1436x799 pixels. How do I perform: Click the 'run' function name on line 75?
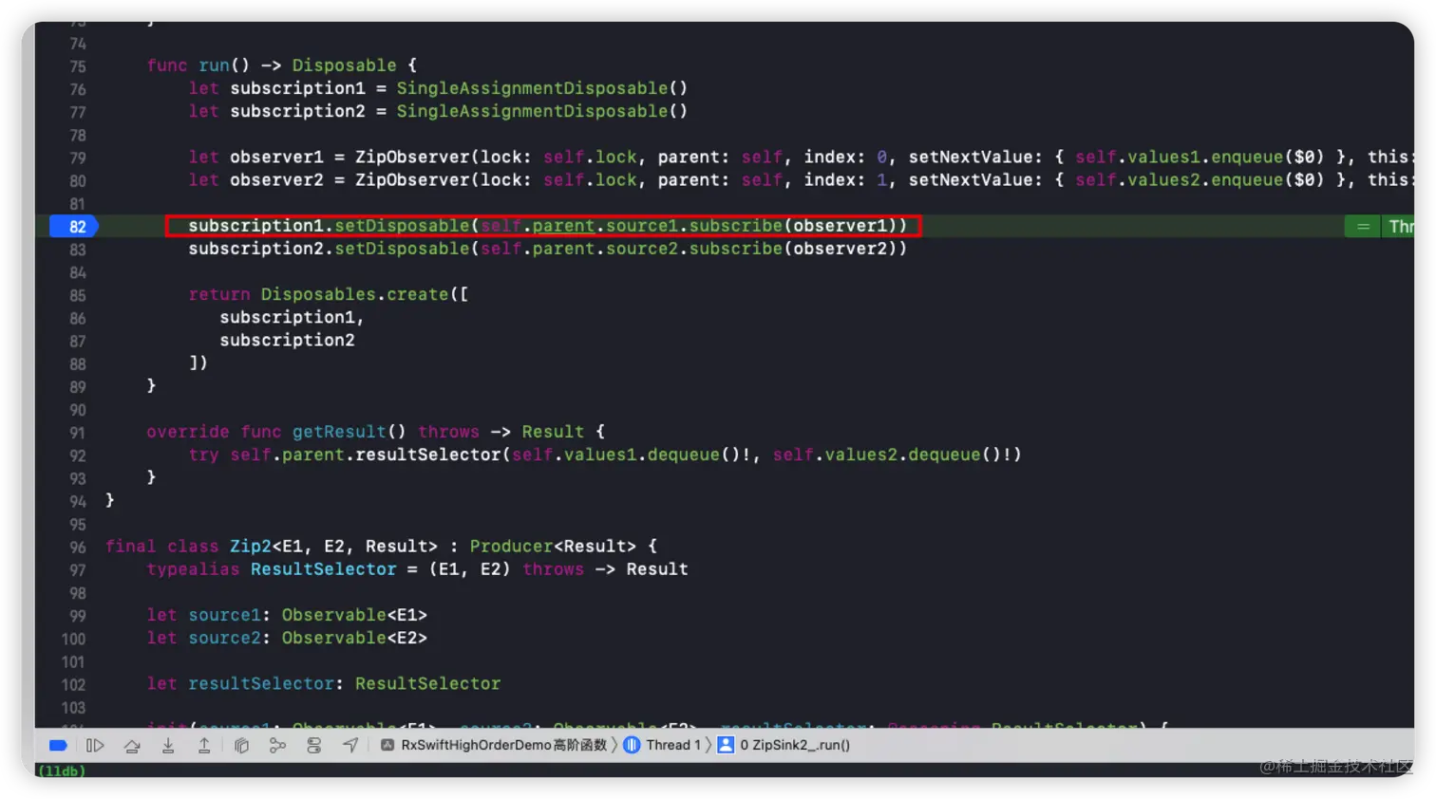(x=214, y=65)
